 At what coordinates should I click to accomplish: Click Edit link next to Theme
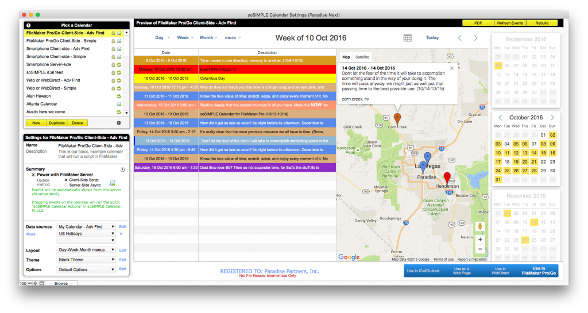coord(123,260)
